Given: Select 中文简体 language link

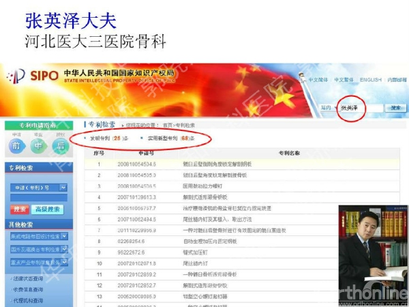Looking at the screenshot, I should 318,80.
